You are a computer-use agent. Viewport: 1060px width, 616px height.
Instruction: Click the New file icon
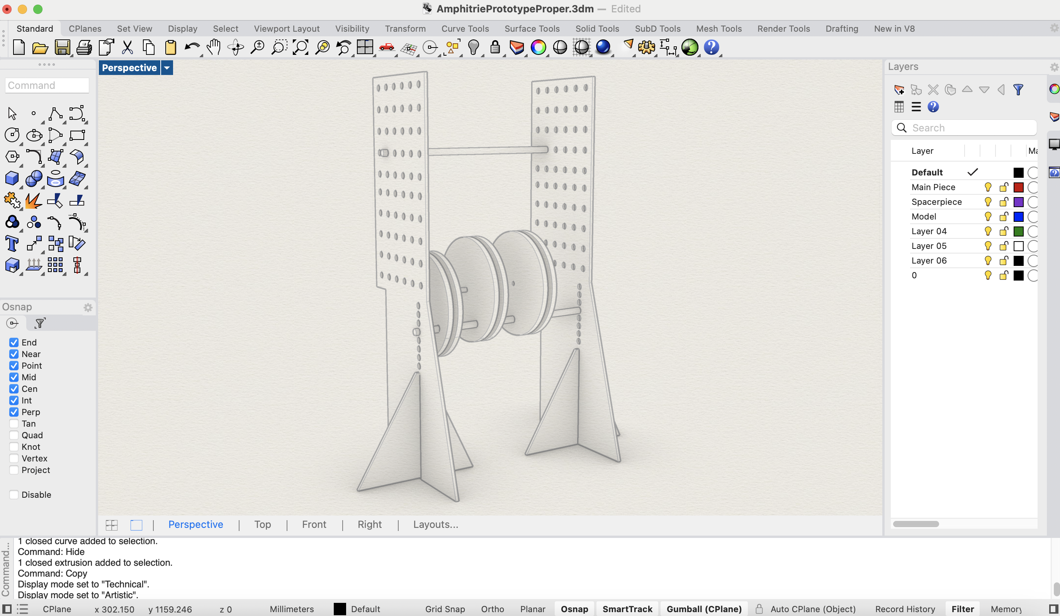[19, 48]
